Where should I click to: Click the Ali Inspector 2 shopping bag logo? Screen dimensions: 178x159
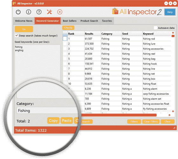point(115,11)
